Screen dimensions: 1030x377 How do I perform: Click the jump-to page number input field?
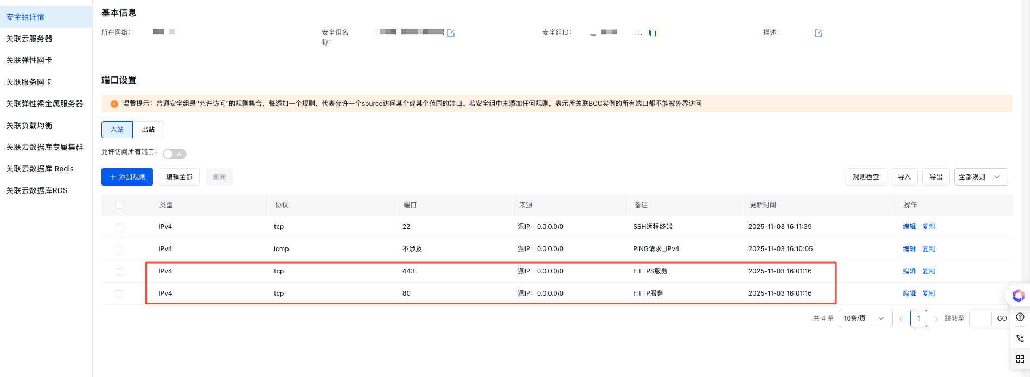pos(980,318)
